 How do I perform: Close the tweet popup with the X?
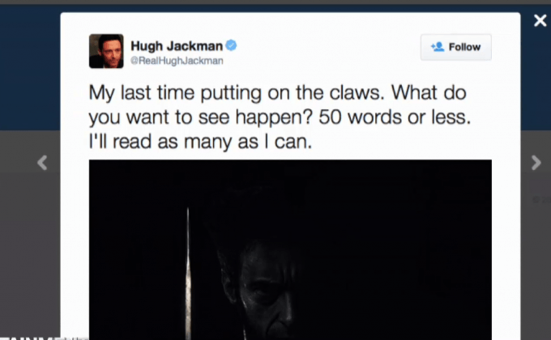click(540, 20)
